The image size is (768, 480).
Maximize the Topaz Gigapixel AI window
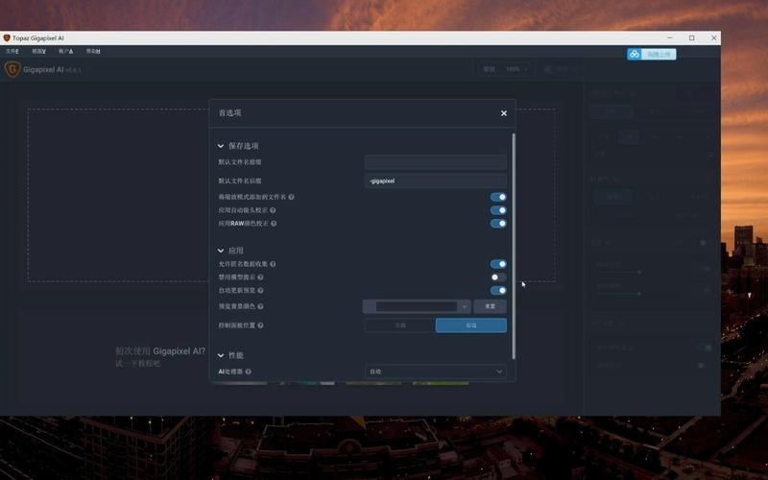click(x=691, y=38)
